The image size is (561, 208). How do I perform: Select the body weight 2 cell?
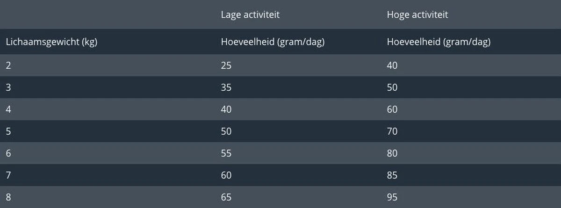tap(8, 65)
